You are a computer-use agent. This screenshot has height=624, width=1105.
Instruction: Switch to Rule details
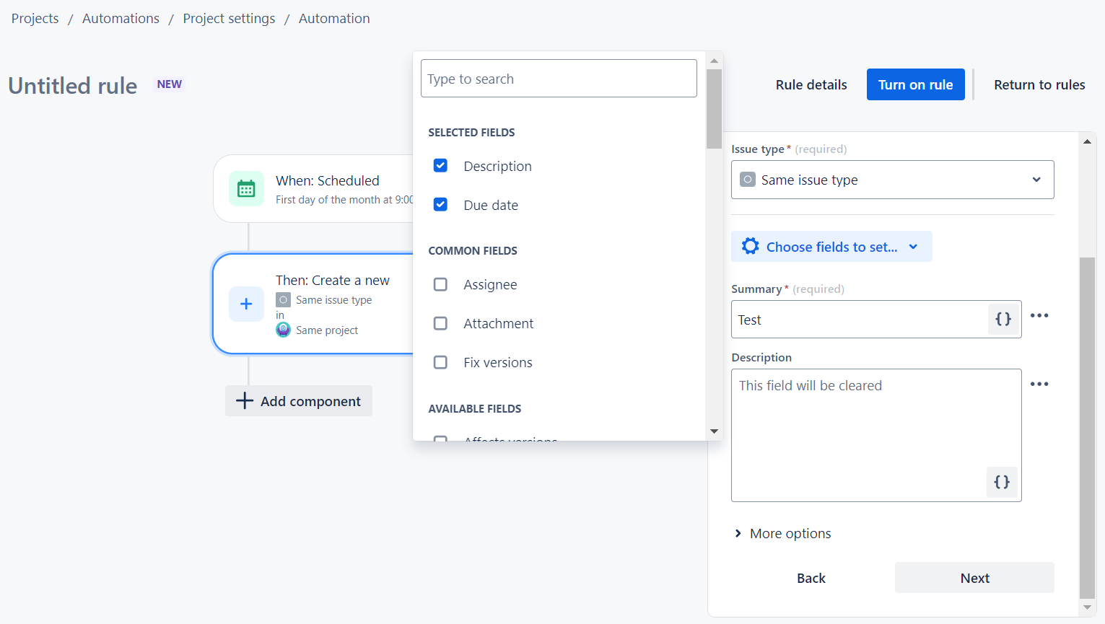[811, 84]
